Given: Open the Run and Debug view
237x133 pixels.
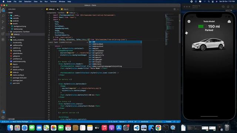Looking at the screenshot, I should tap(3, 28).
